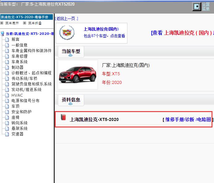Click the page icon next to 车身系统
The height and width of the screenshot is (183, 214).
pyautogui.click(x=7, y=62)
